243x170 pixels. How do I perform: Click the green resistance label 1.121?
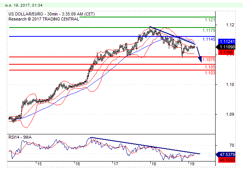coord(210,20)
